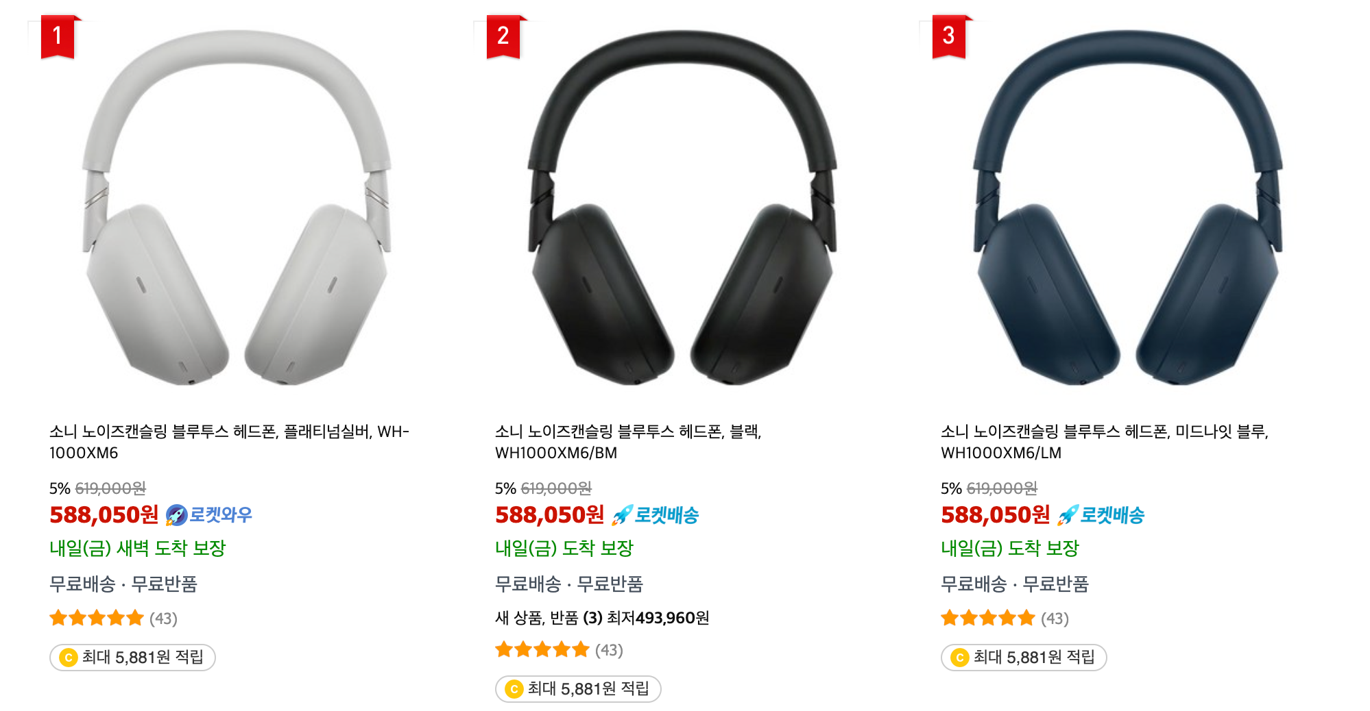Click the 로켓배송 badge on midnight blue headphones
The width and height of the screenshot is (1370, 711).
pos(1101,515)
